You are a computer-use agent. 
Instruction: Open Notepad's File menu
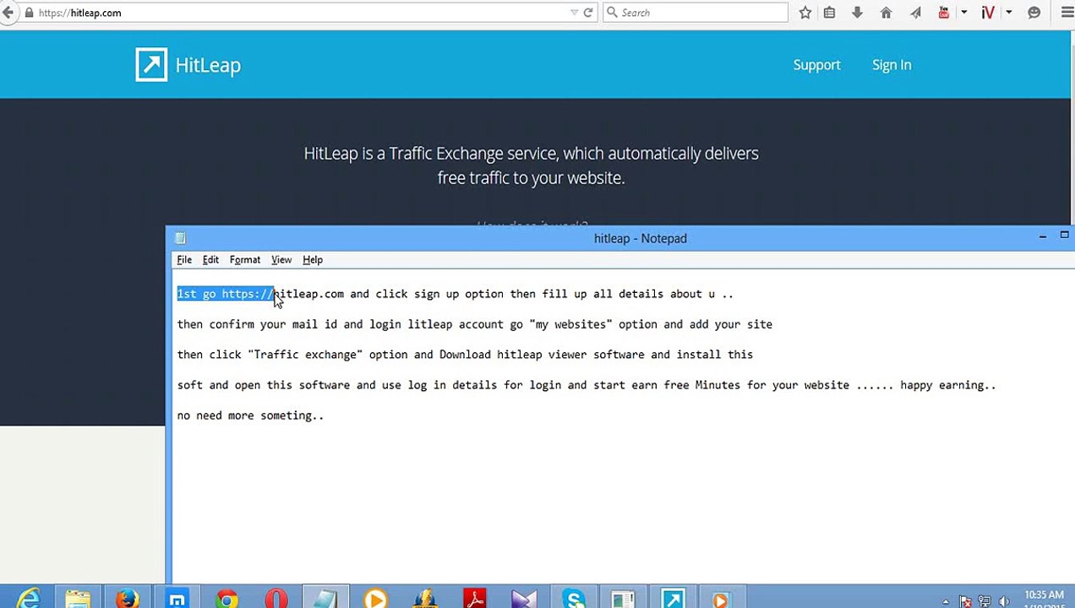pyautogui.click(x=184, y=260)
